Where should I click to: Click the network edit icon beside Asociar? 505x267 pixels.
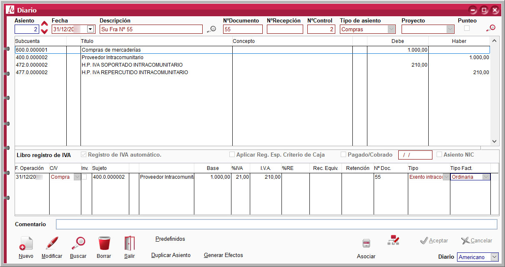point(393,240)
